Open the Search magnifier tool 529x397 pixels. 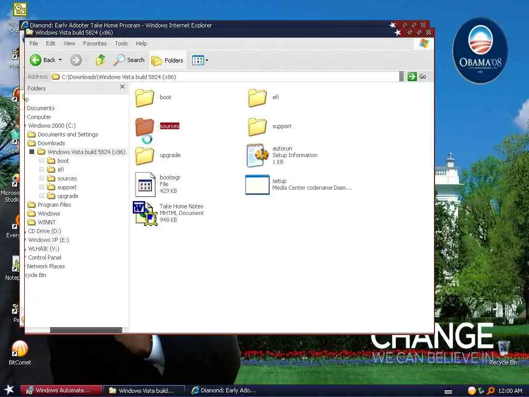129,60
